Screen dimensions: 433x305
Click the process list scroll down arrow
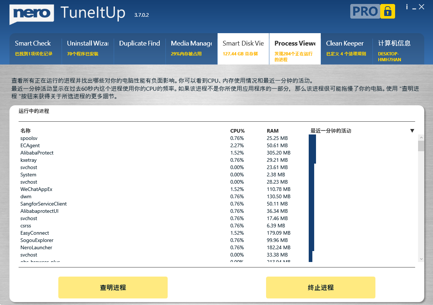[421, 259]
